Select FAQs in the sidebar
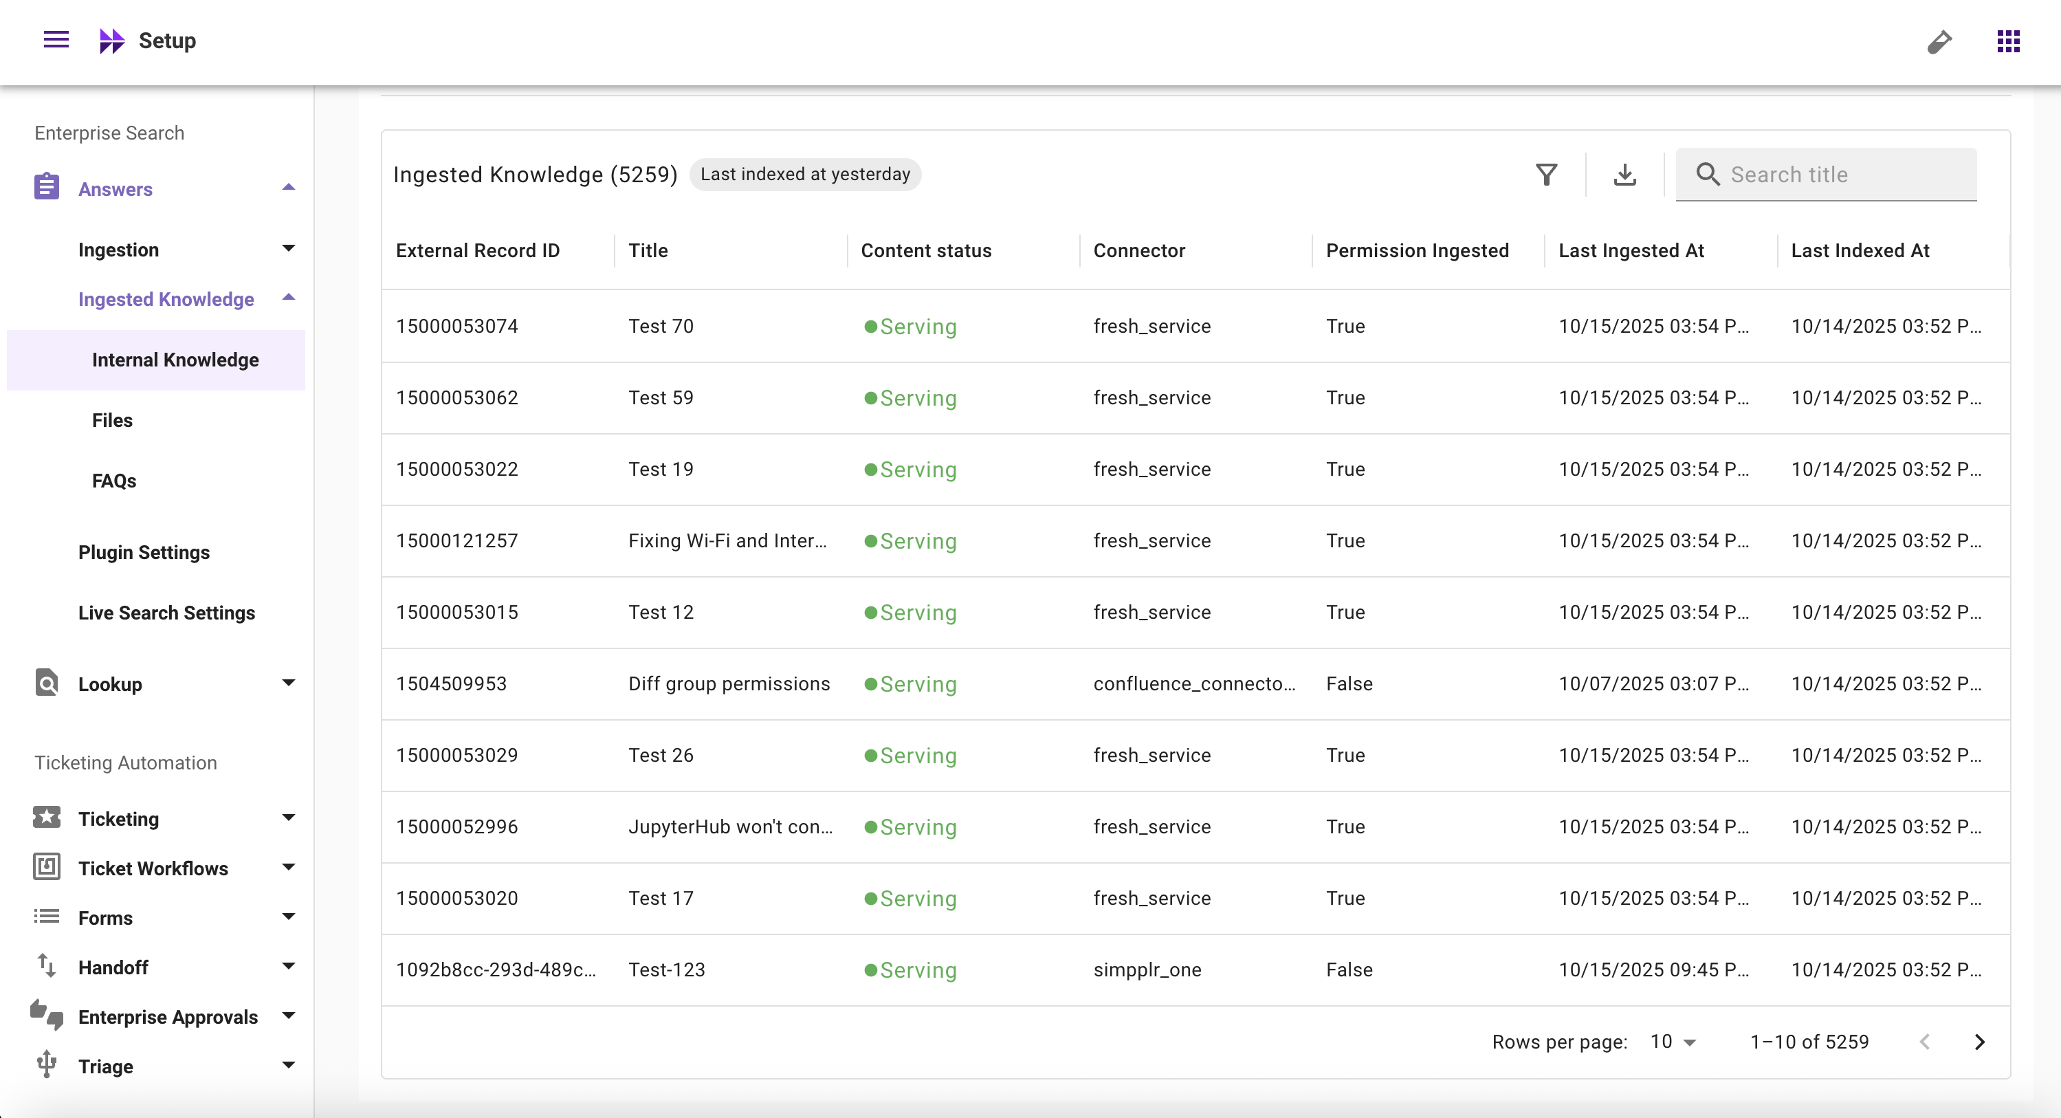The width and height of the screenshot is (2061, 1118). coord(113,481)
